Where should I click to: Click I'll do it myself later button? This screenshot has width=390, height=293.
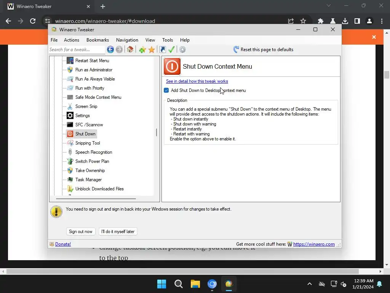pos(118,232)
